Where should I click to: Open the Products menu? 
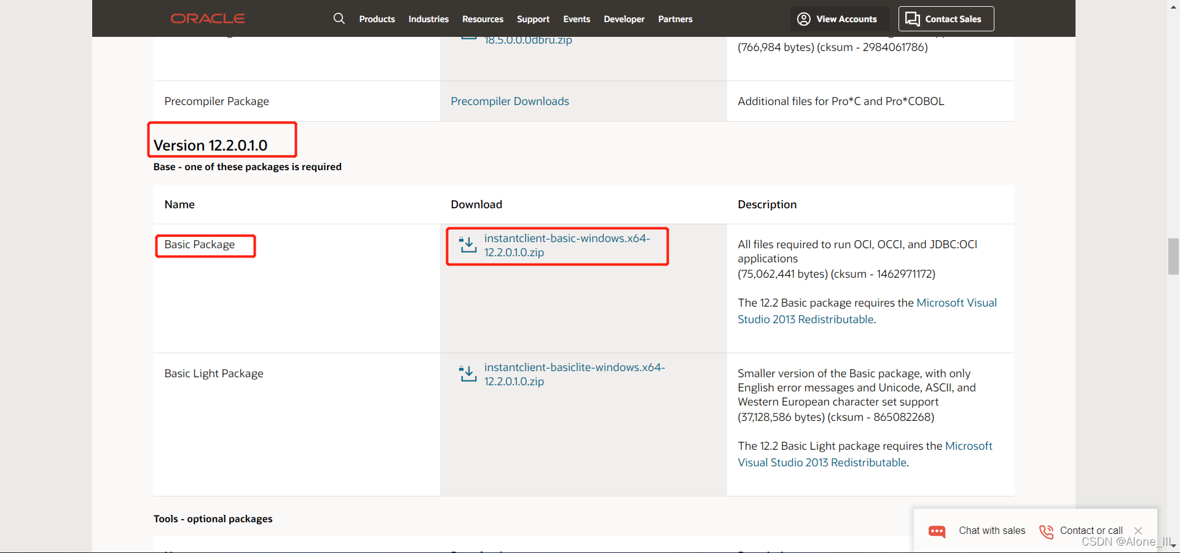(377, 19)
